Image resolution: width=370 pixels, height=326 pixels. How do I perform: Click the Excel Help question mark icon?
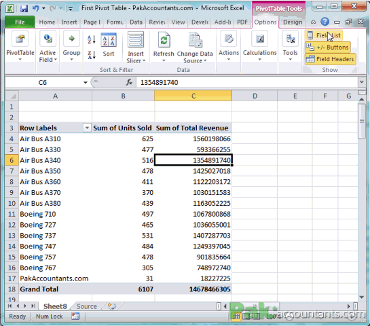pyautogui.click(x=325, y=22)
